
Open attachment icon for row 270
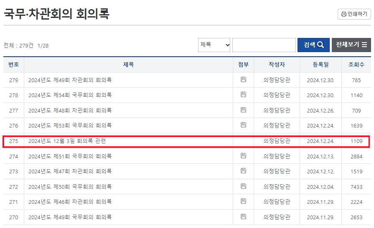click(243, 217)
